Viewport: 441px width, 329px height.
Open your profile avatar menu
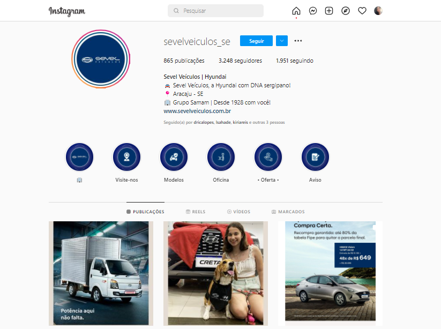378,11
